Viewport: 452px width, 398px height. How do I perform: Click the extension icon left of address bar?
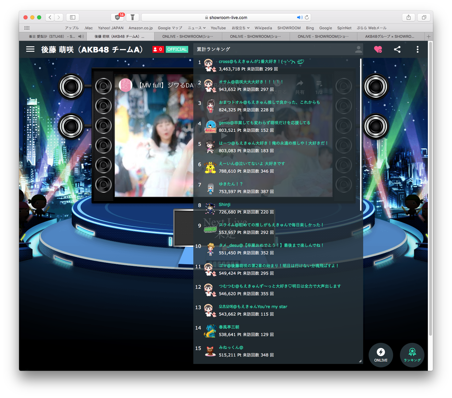pyautogui.click(x=132, y=17)
